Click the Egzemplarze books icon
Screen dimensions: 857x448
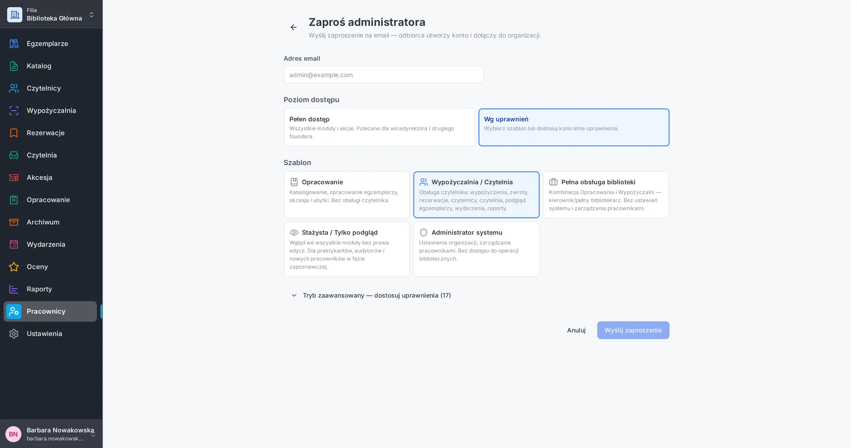pos(14,44)
